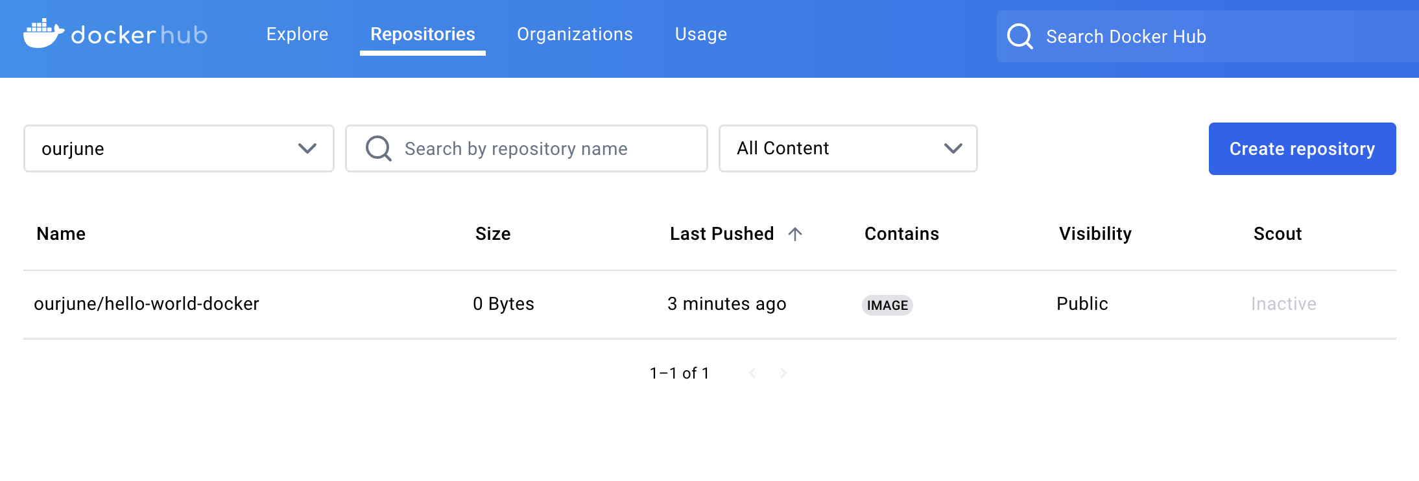1419x481 pixels.
Task: Go to the next page arrow
Action: click(x=783, y=373)
